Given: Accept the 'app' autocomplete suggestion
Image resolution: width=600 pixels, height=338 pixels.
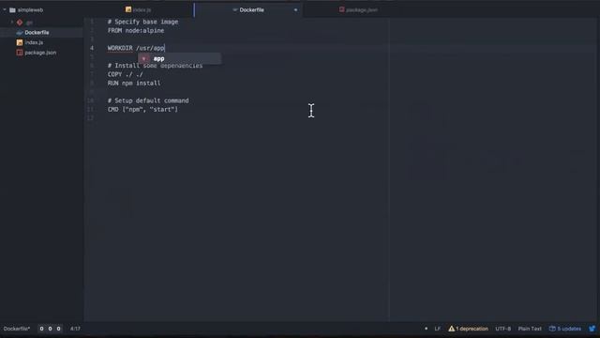Looking at the screenshot, I should coord(179,58).
